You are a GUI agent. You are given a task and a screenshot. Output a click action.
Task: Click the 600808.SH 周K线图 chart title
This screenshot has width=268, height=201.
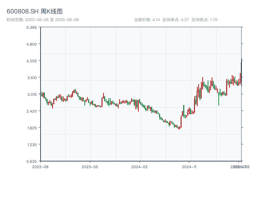pos(35,12)
